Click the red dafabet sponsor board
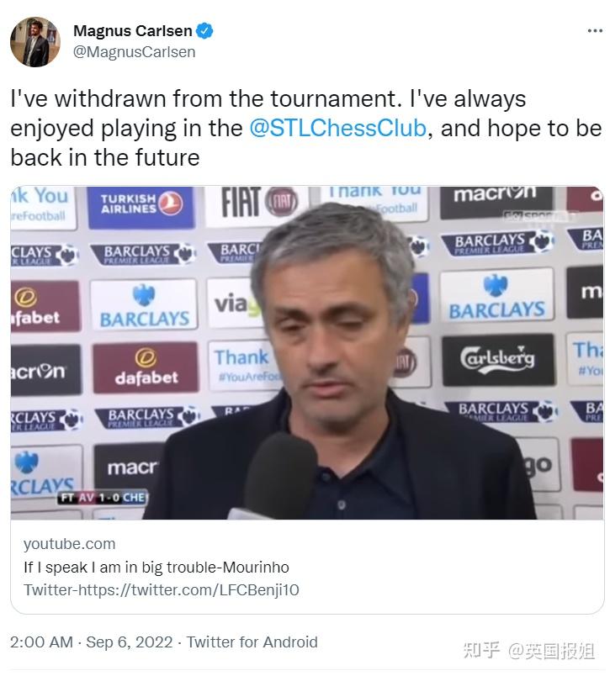 tap(145, 367)
